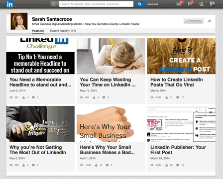Open the LinkedIn Publisher screenshot image

tap(181, 124)
